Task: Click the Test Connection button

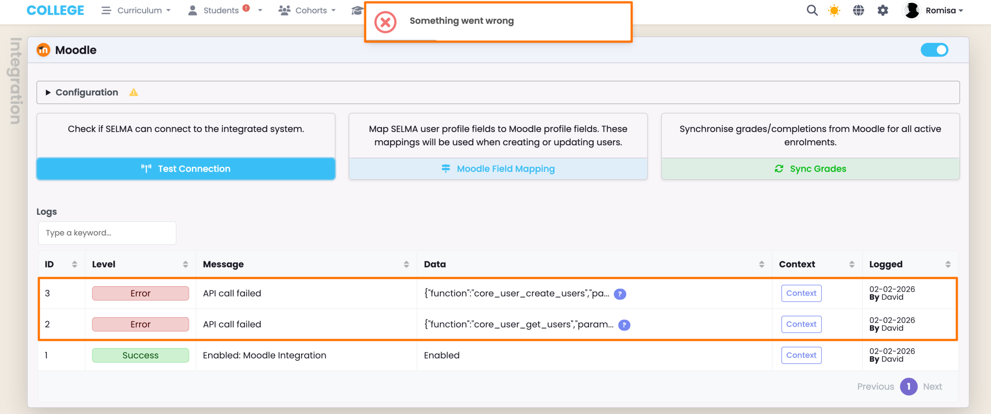Action: tap(186, 169)
